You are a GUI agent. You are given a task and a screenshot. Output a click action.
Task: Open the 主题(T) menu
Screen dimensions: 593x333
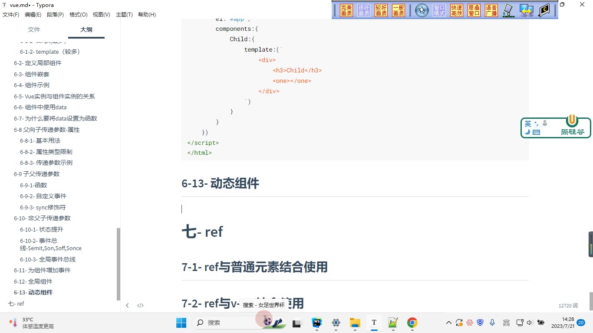pos(124,14)
